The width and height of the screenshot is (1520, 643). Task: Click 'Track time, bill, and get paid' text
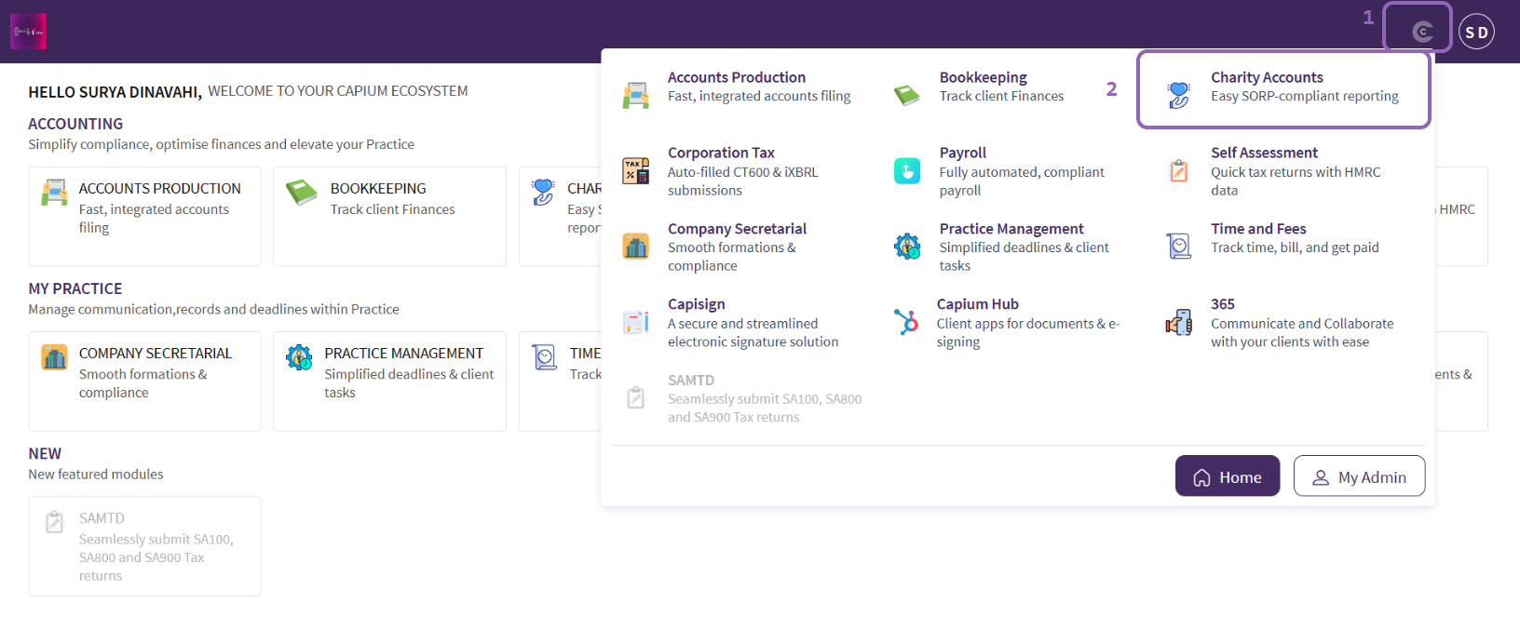[x=1295, y=248]
